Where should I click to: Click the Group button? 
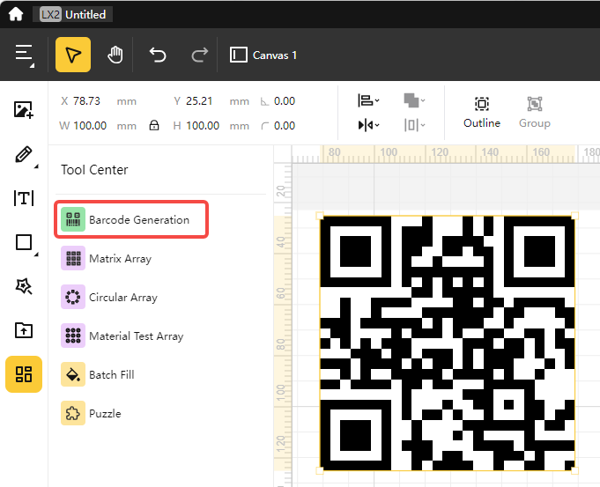click(535, 112)
